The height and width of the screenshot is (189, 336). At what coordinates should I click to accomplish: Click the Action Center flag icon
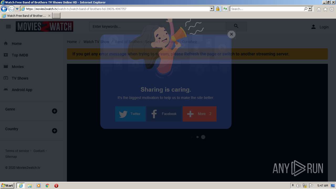[311, 186]
